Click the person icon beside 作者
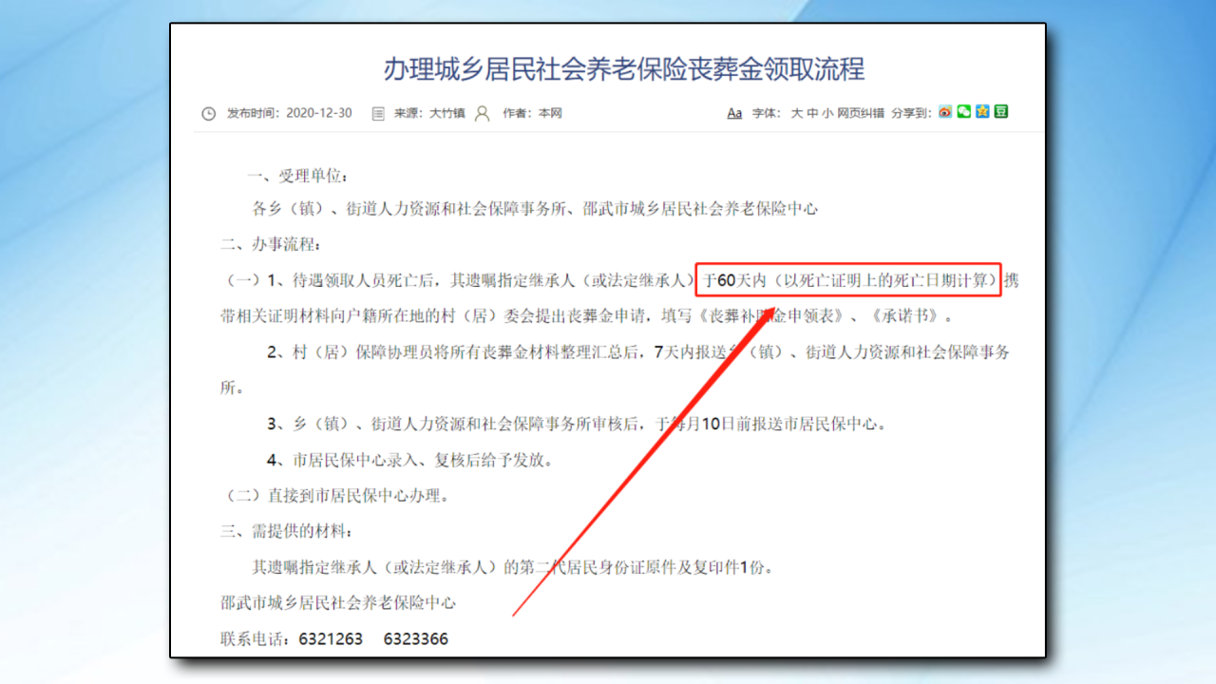This screenshot has width=1216, height=684. (x=483, y=113)
